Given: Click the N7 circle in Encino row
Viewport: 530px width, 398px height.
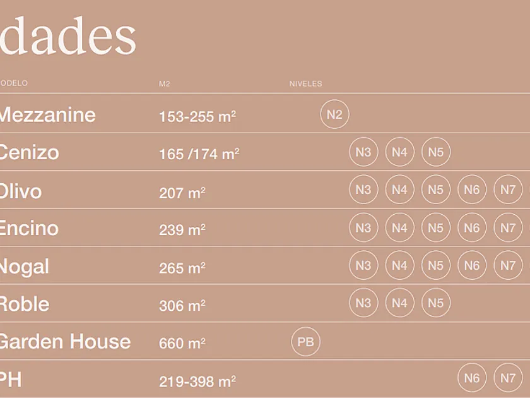Looking at the screenshot, I should [x=508, y=227].
